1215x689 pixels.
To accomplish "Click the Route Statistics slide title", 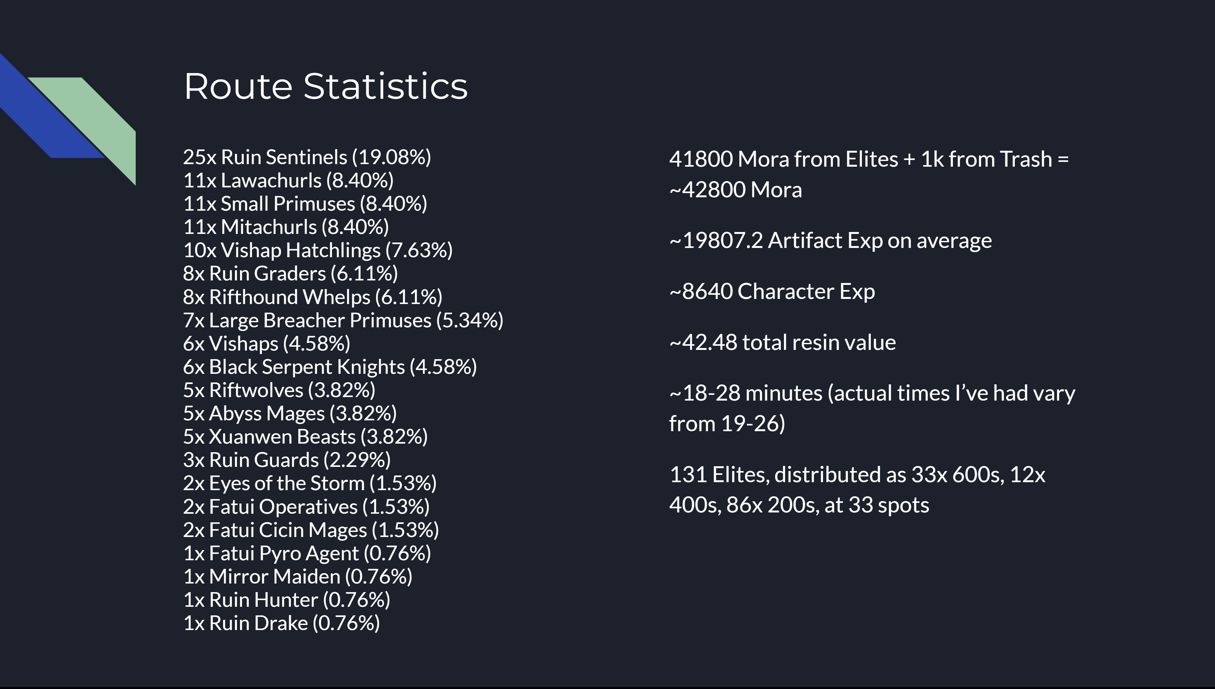I will click(x=326, y=87).
